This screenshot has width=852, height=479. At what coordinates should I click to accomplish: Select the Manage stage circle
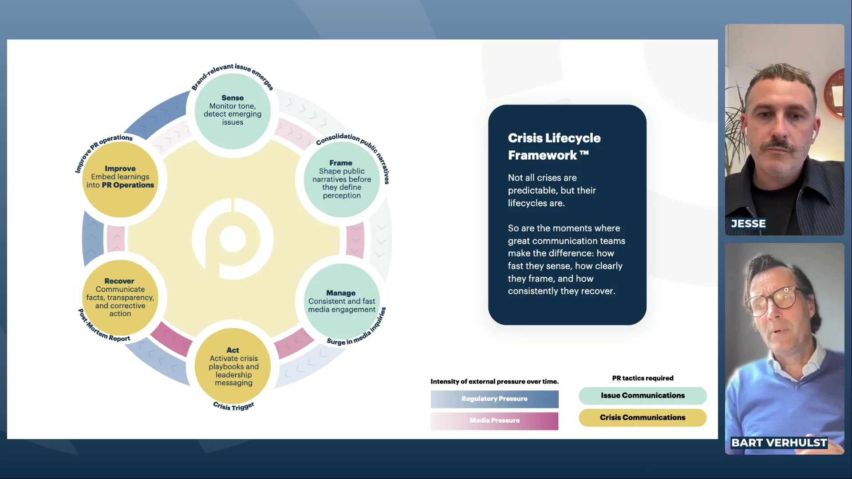pos(341,302)
